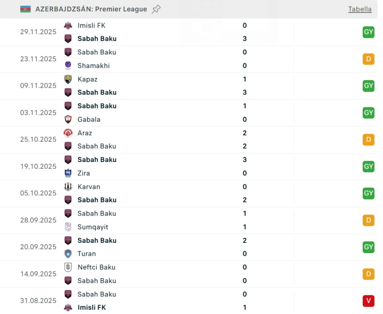Click the Azerbaijan flag icon
383x314 pixels.
tap(25, 9)
